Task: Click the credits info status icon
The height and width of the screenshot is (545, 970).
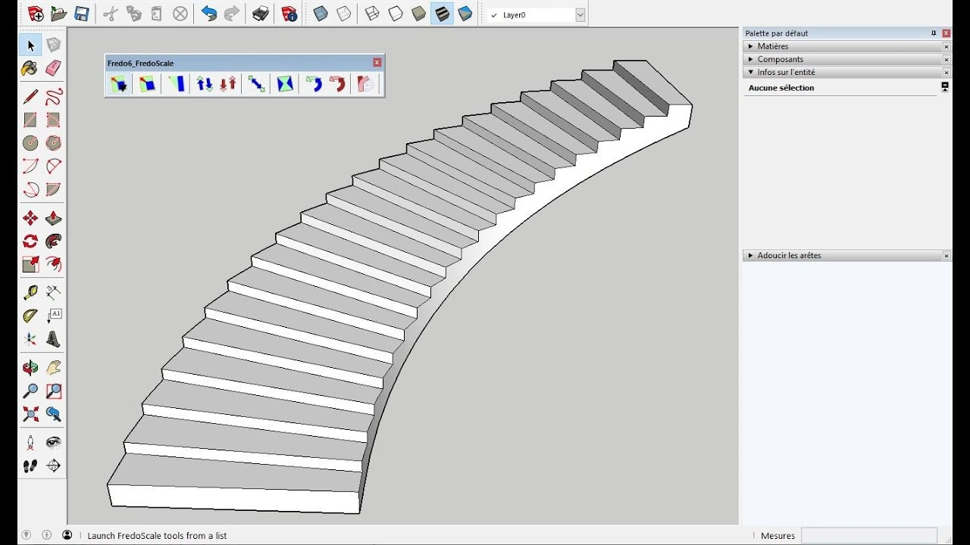Action: [x=47, y=535]
